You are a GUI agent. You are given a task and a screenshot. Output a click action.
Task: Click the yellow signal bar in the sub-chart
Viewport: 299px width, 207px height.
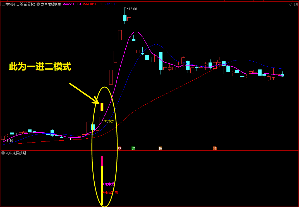[102, 186]
